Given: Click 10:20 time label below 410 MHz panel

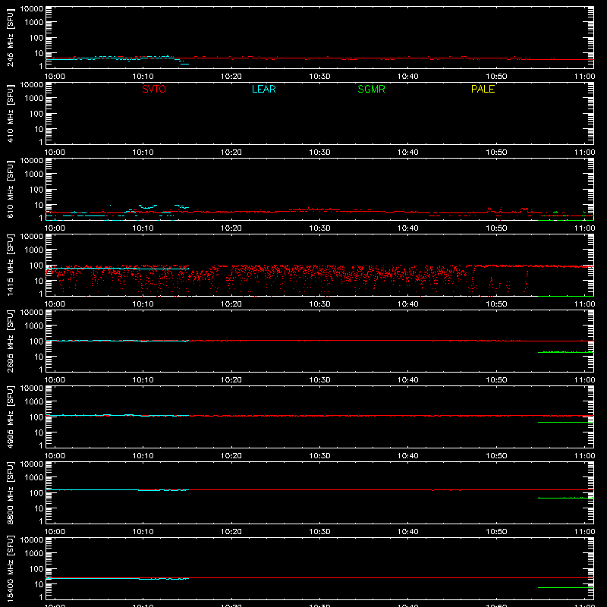Looking at the screenshot, I should pos(231,153).
